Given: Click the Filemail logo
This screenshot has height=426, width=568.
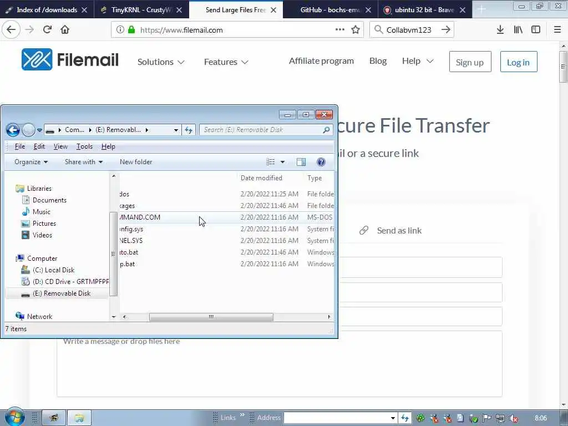Looking at the screenshot, I should [x=70, y=59].
